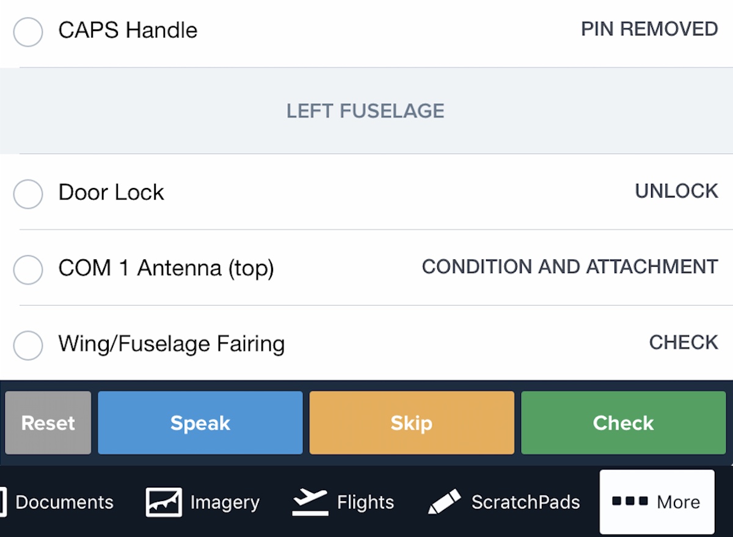Tap the Flights airplane icon
The width and height of the screenshot is (733, 537).
(310, 502)
